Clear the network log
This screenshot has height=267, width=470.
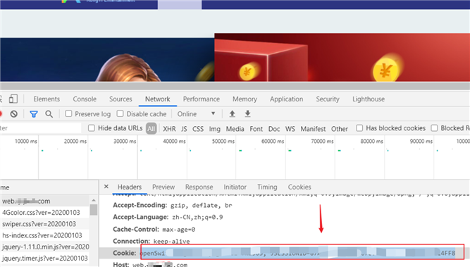tap(14, 114)
